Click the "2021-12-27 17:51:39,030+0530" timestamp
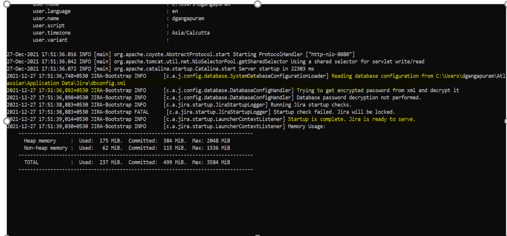 click(47, 126)
